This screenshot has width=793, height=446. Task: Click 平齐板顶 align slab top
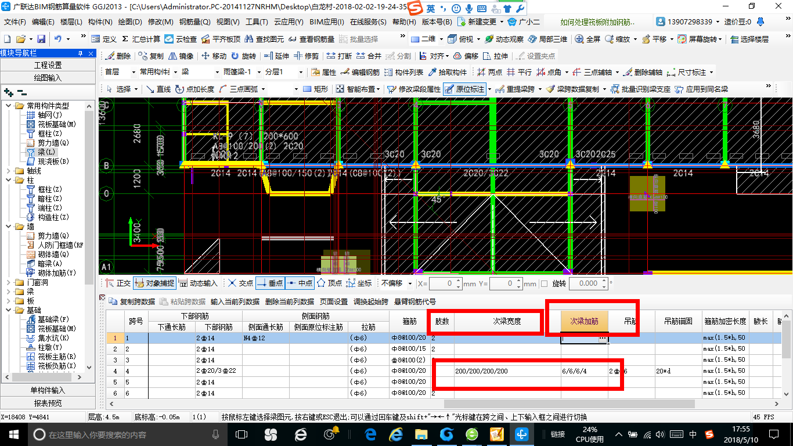pyautogui.click(x=221, y=39)
